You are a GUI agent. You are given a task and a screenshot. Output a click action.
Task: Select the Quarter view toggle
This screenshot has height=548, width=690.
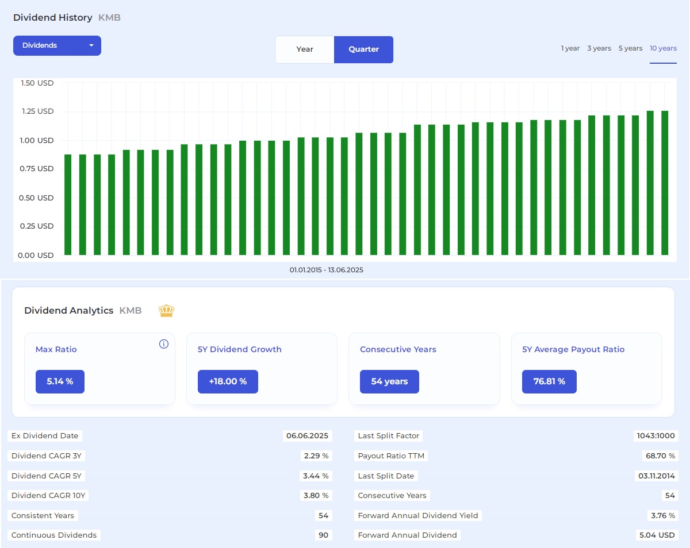click(x=363, y=49)
